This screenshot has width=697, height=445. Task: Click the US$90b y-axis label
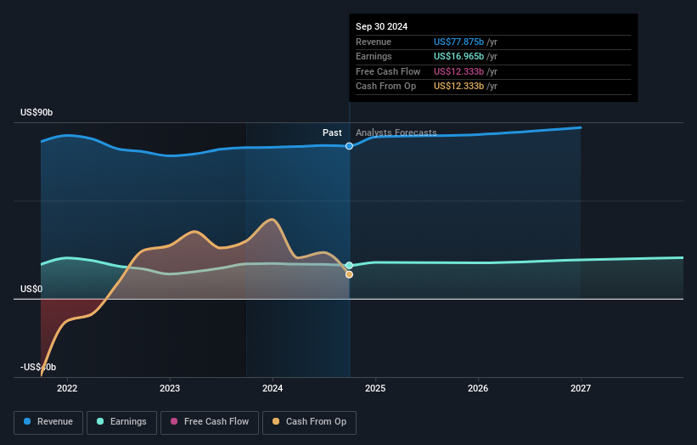(37, 112)
